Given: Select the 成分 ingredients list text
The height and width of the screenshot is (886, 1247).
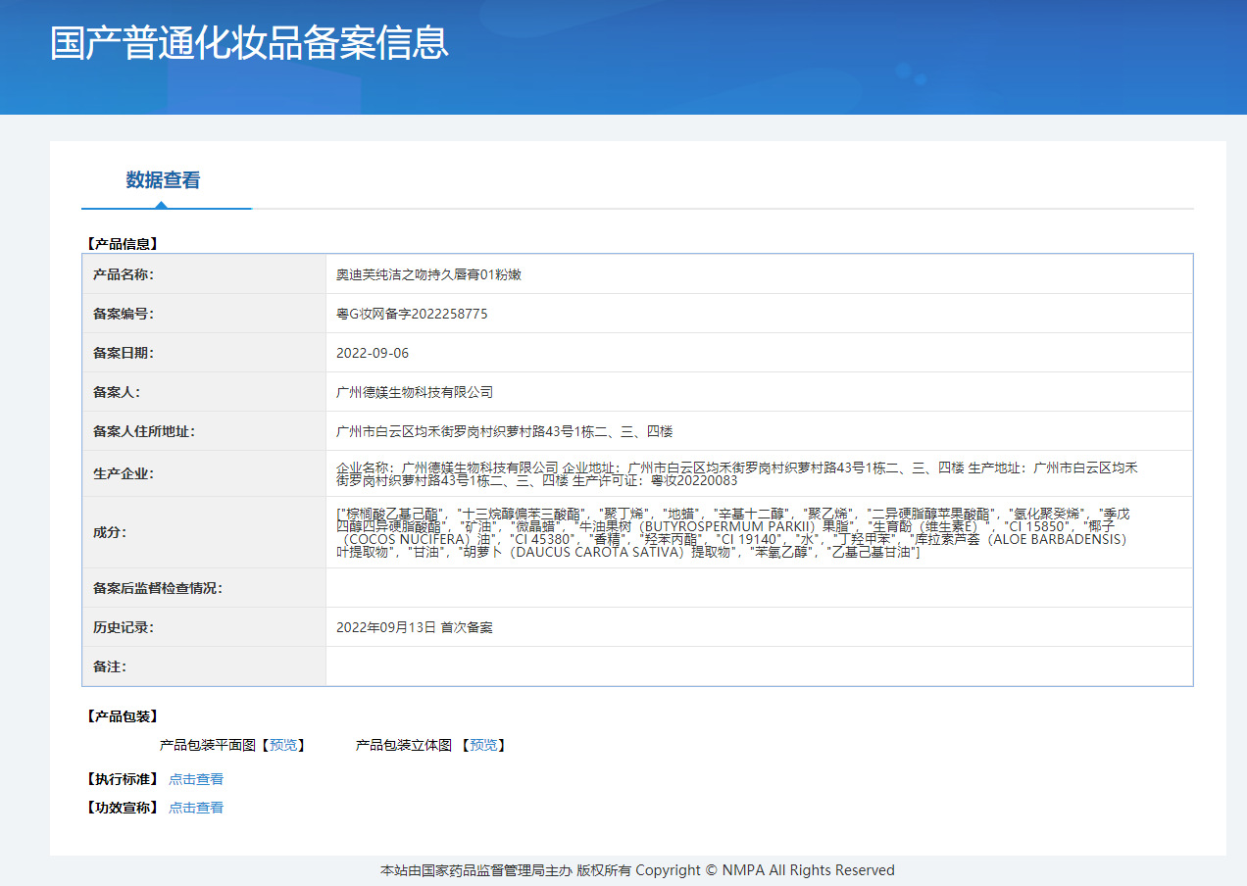Looking at the screenshot, I should click(x=731, y=532).
